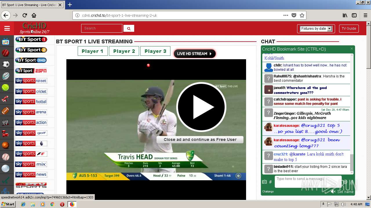Screen dimensions: 371x208
Task: Click the chat scrollbar thumb
Action: coord(352,163)
